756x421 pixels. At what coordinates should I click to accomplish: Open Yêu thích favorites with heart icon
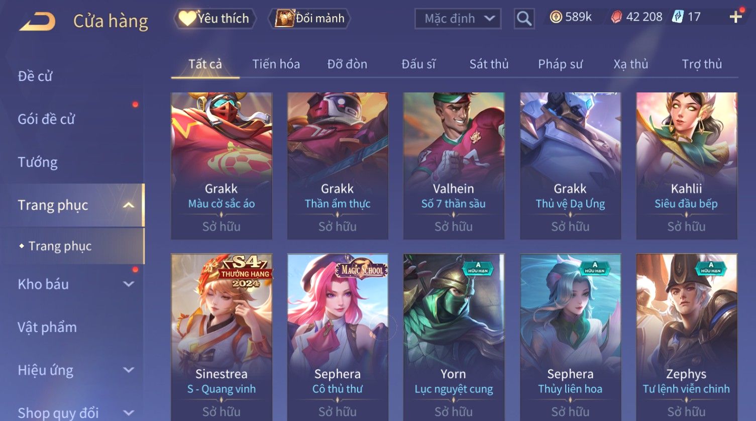click(x=215, y=19)
